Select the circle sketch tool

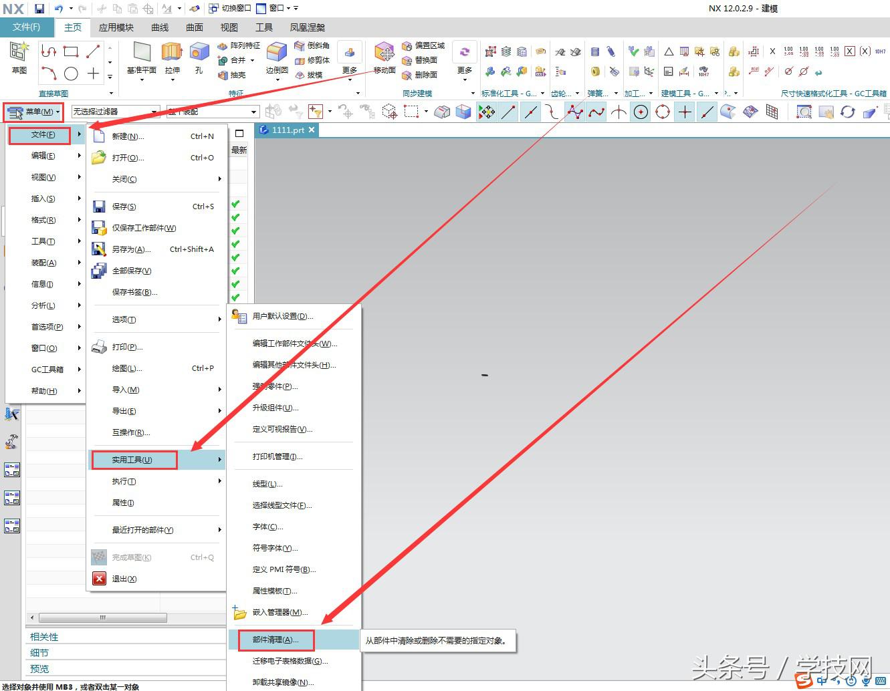click(71, 74)
